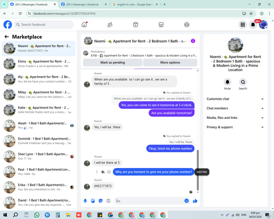Switch to the english to urdu Google tab
This screenshot has width=274, height=219.
[x=135, y=4]
